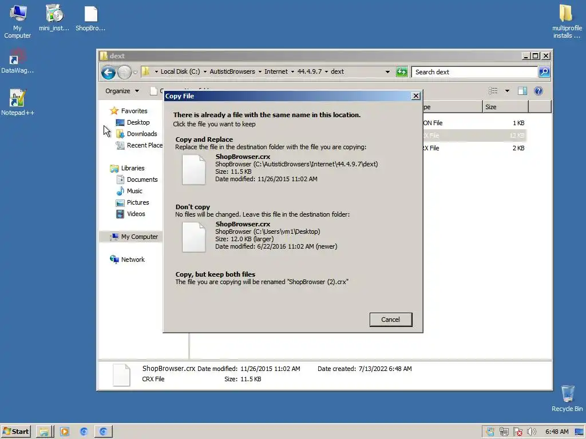586x439 pixels.
Task: Click the Start button
Action: 15,432
